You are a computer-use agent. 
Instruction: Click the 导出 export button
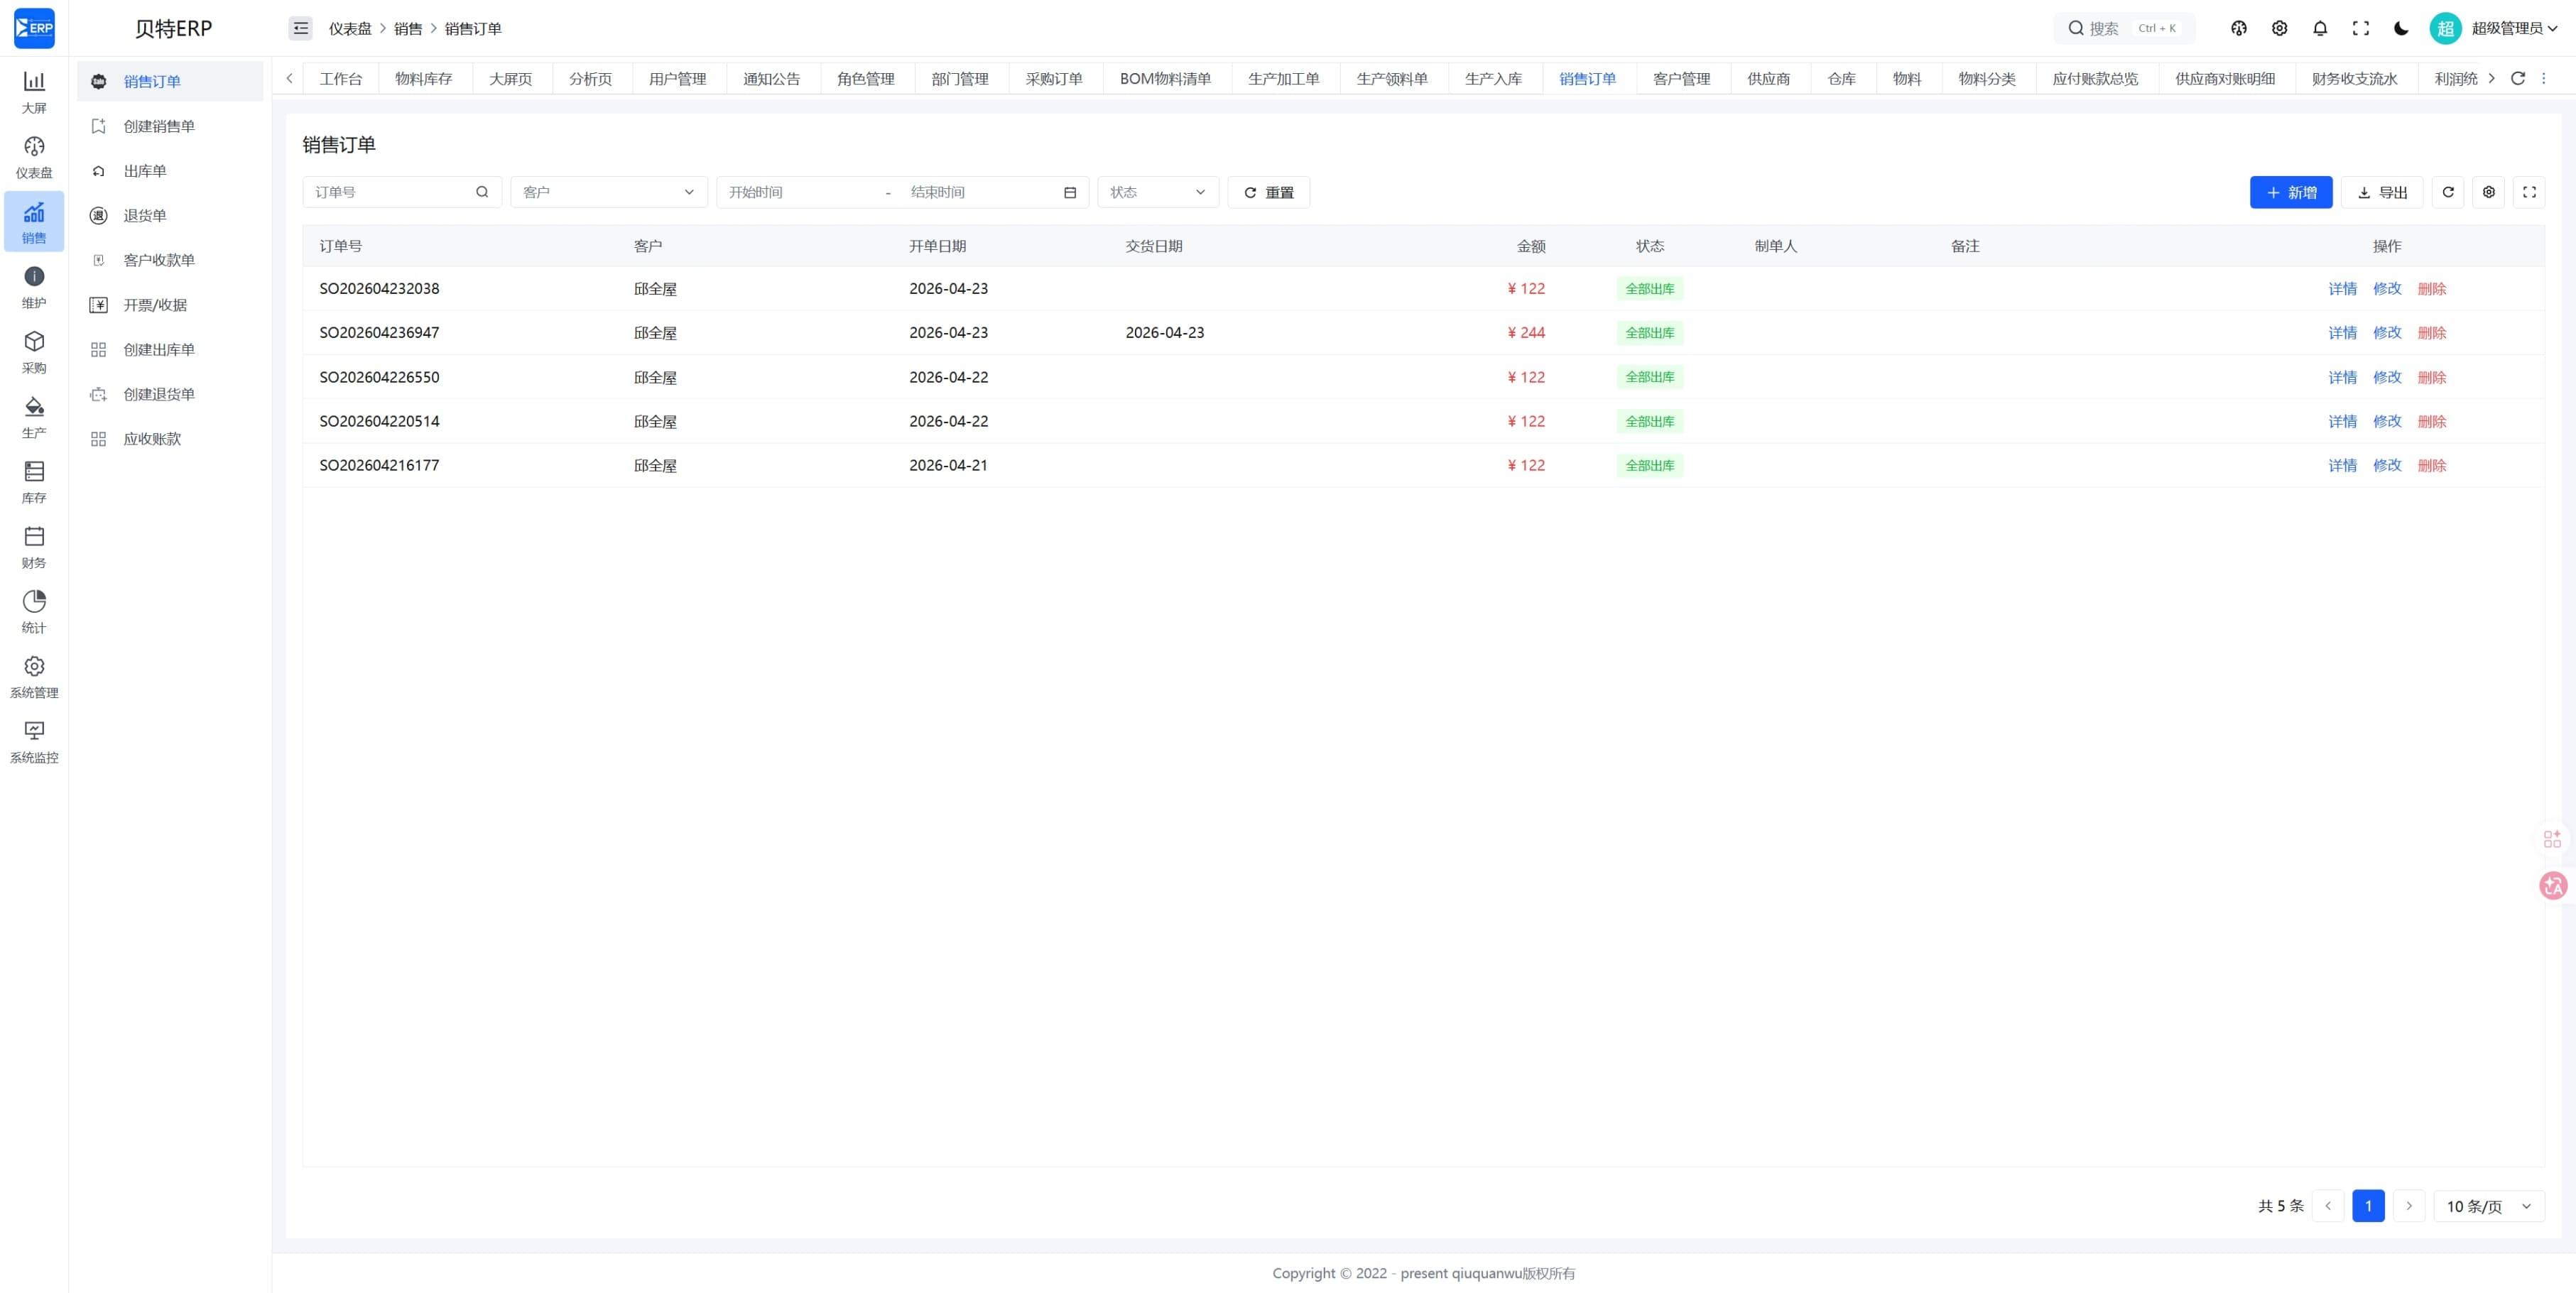tap(2382, 192)
